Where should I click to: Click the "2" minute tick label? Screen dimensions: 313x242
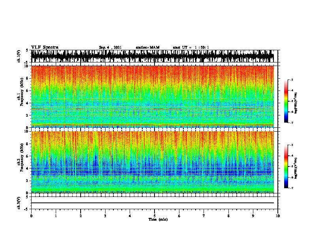(81, 216)
